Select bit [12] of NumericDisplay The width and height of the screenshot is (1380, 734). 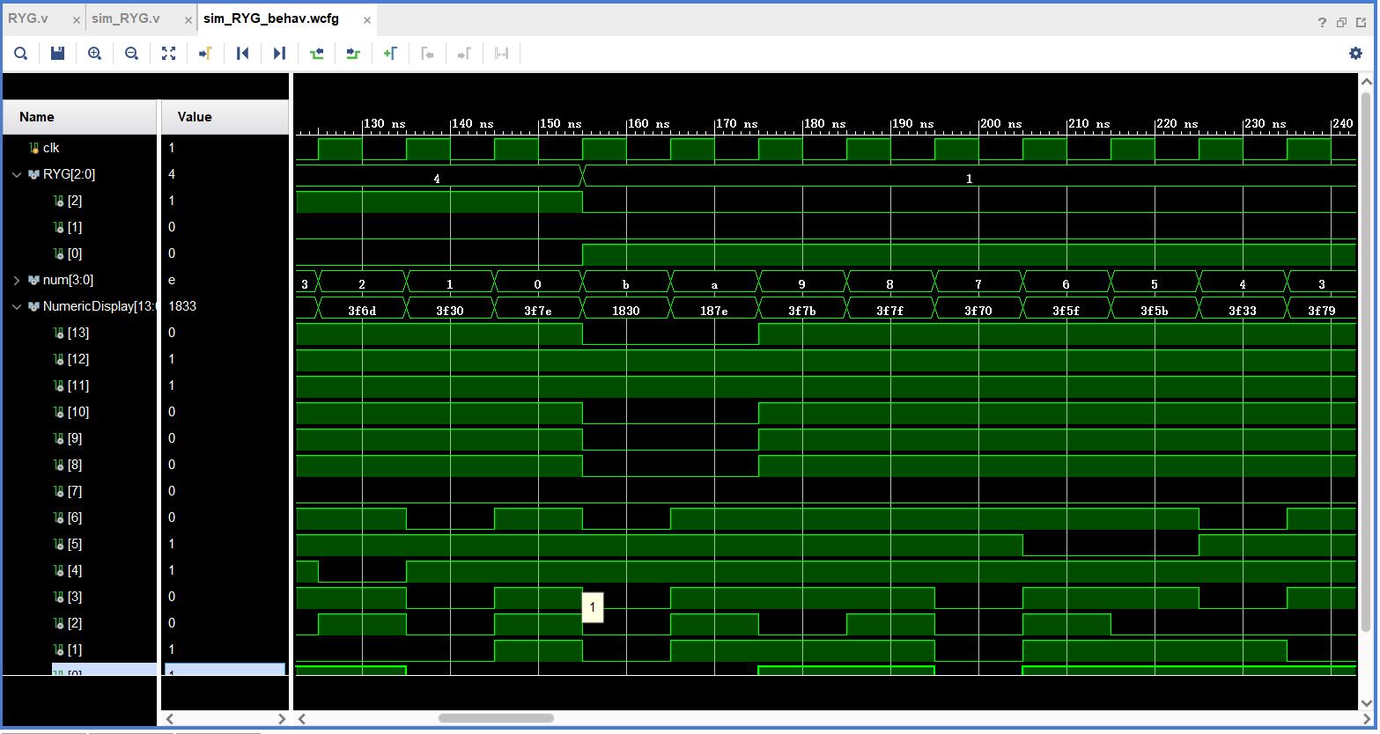pyautogui.click(x=78, y=359)
